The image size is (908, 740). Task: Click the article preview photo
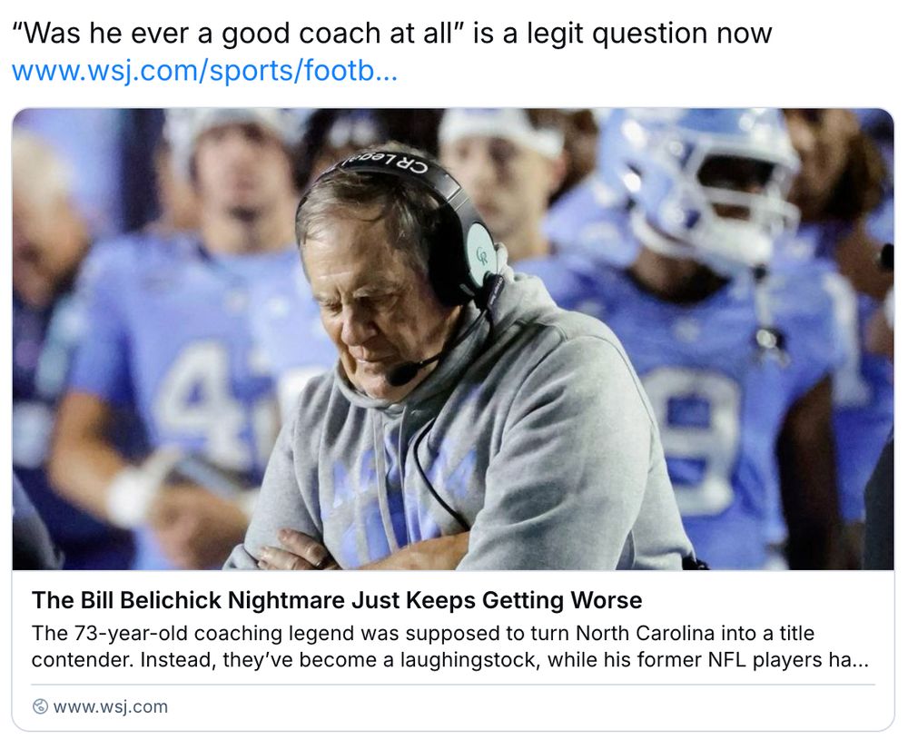tap(453, 339)
